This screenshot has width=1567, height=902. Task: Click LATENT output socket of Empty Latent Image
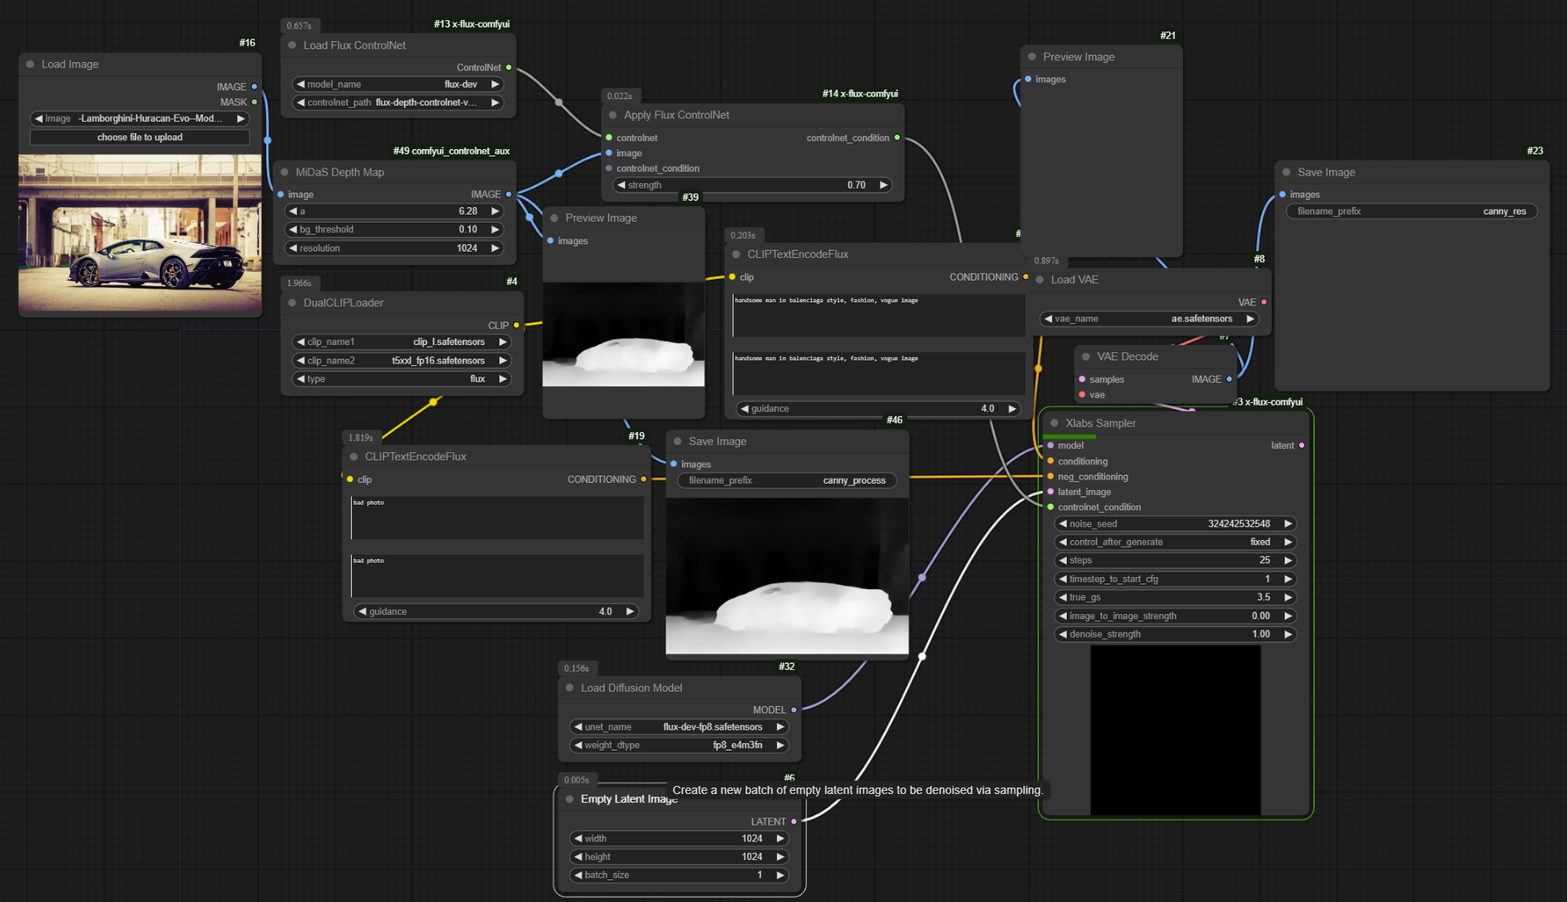794,821
